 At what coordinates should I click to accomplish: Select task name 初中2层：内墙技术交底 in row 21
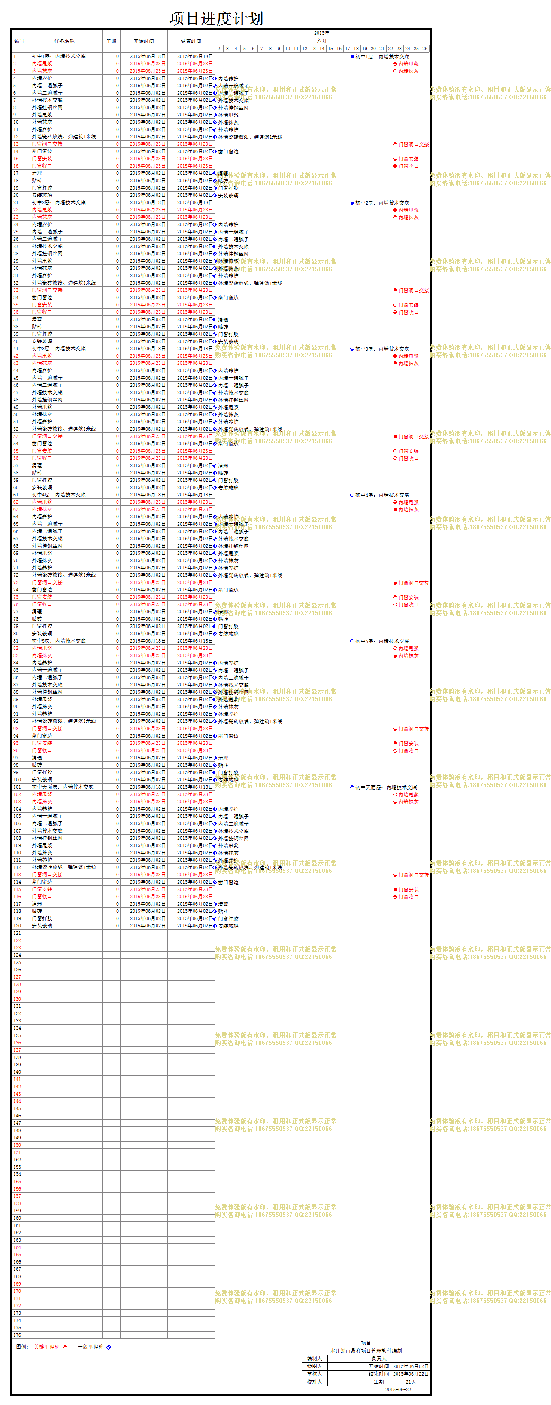point(59,203)
